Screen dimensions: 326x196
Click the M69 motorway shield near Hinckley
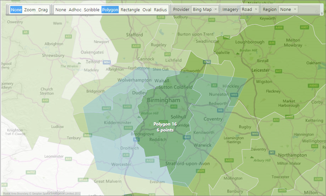(x=234, y=95)
